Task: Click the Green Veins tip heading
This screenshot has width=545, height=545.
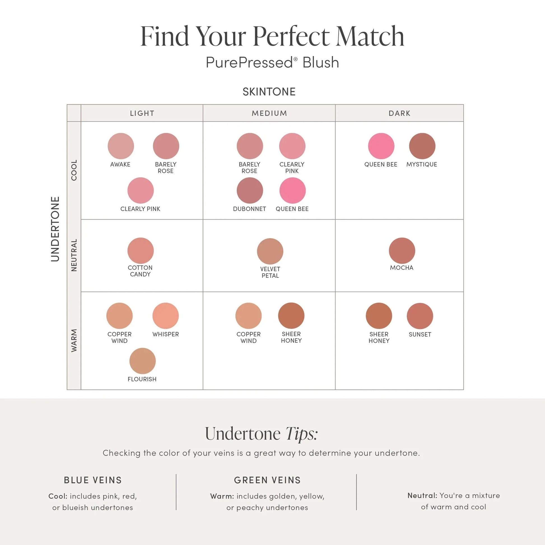Action: click(267, 480)
